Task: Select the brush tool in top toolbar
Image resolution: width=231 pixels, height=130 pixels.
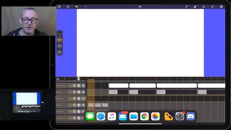Action: coord(187,6)
